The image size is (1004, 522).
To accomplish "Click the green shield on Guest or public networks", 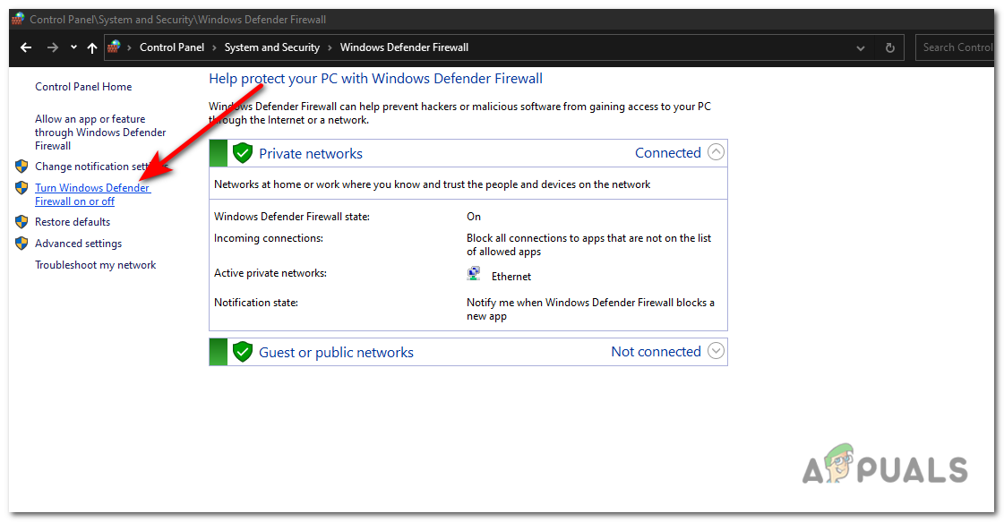I will [243, 351].
